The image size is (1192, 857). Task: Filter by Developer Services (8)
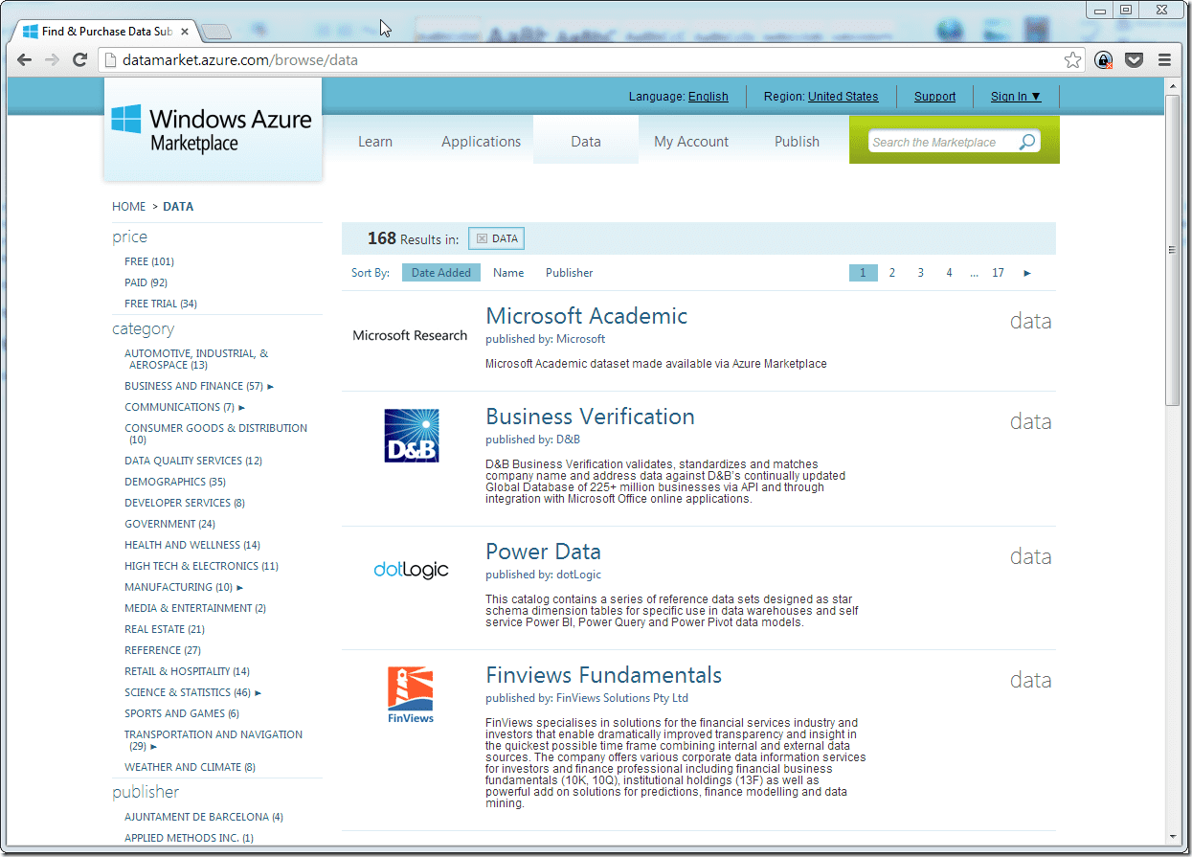185,503
